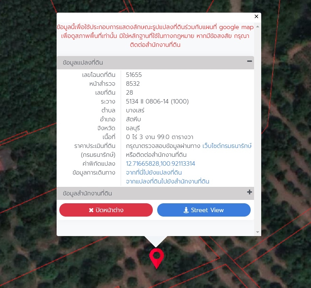The height and width of the screenshot is (288, 311).
Task: Click the red ปิดหน้าต่าง button
Action: (106, 210)
